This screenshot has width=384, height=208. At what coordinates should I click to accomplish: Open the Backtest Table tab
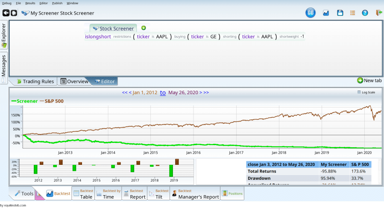tap(83, 194)
